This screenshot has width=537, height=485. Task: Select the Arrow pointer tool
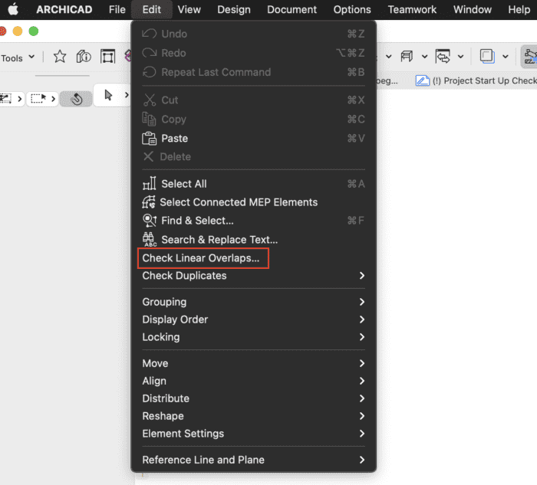(108, 95)
